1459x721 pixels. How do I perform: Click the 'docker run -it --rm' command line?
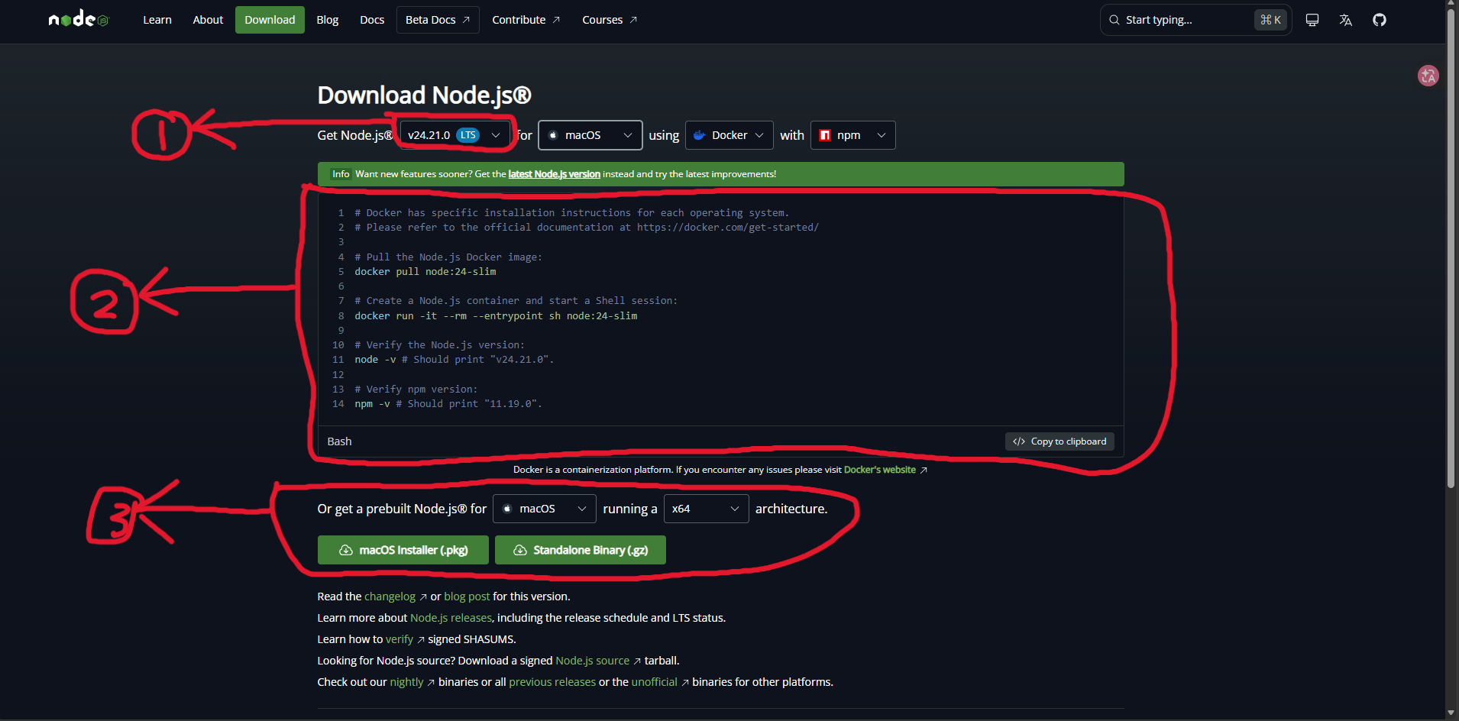(x=496, y=316)
